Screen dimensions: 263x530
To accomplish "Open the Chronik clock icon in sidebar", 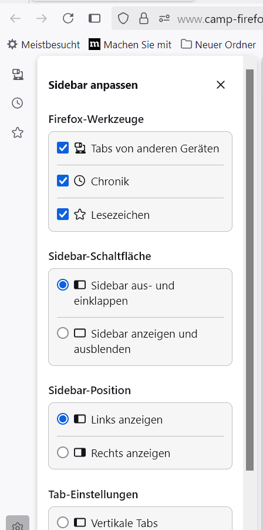I will coord(18,103).
